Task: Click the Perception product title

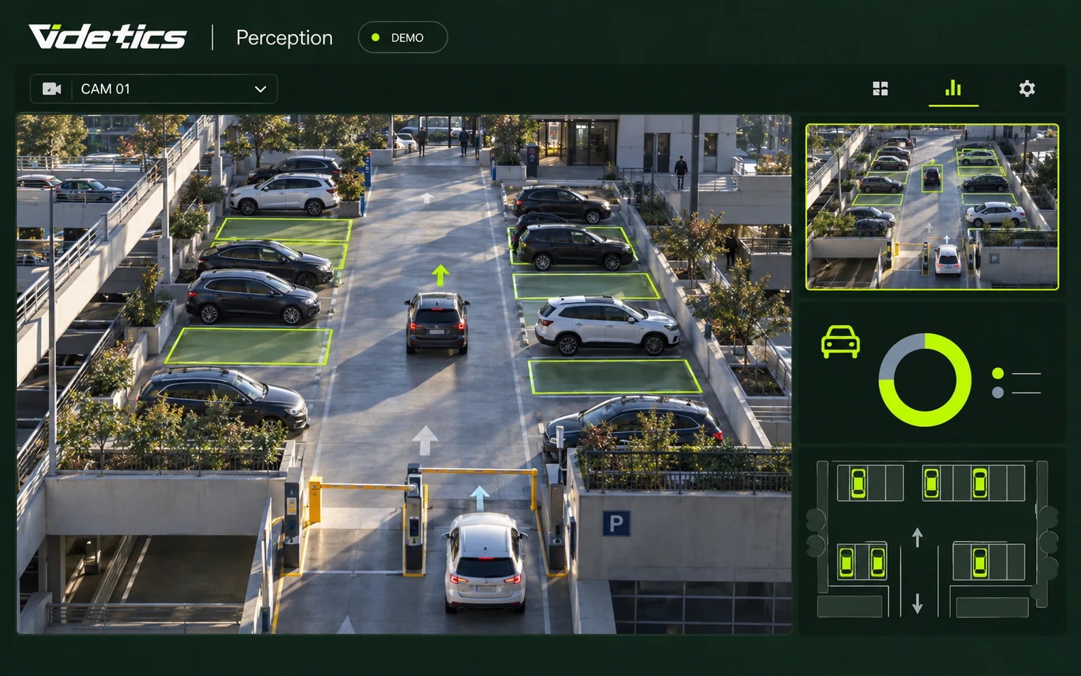Action: click(284, 37)
